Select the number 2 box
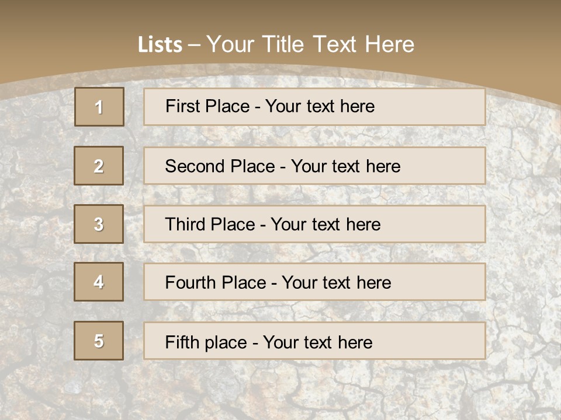This screenshot has height=420, width=561. point(99,166)
